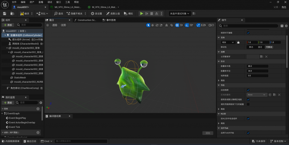Click the Save blueprint icon
The width and height of the screenshot is (289, 145).
[x=5, y=14]
